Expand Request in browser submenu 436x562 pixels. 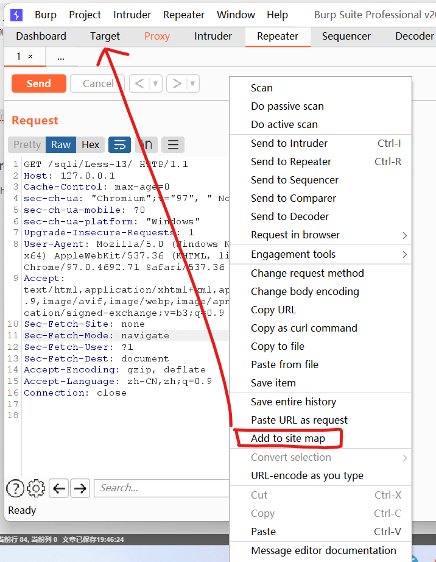coord(320,235)
